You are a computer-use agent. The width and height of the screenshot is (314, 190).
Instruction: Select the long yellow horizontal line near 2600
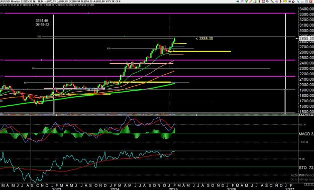200,52
